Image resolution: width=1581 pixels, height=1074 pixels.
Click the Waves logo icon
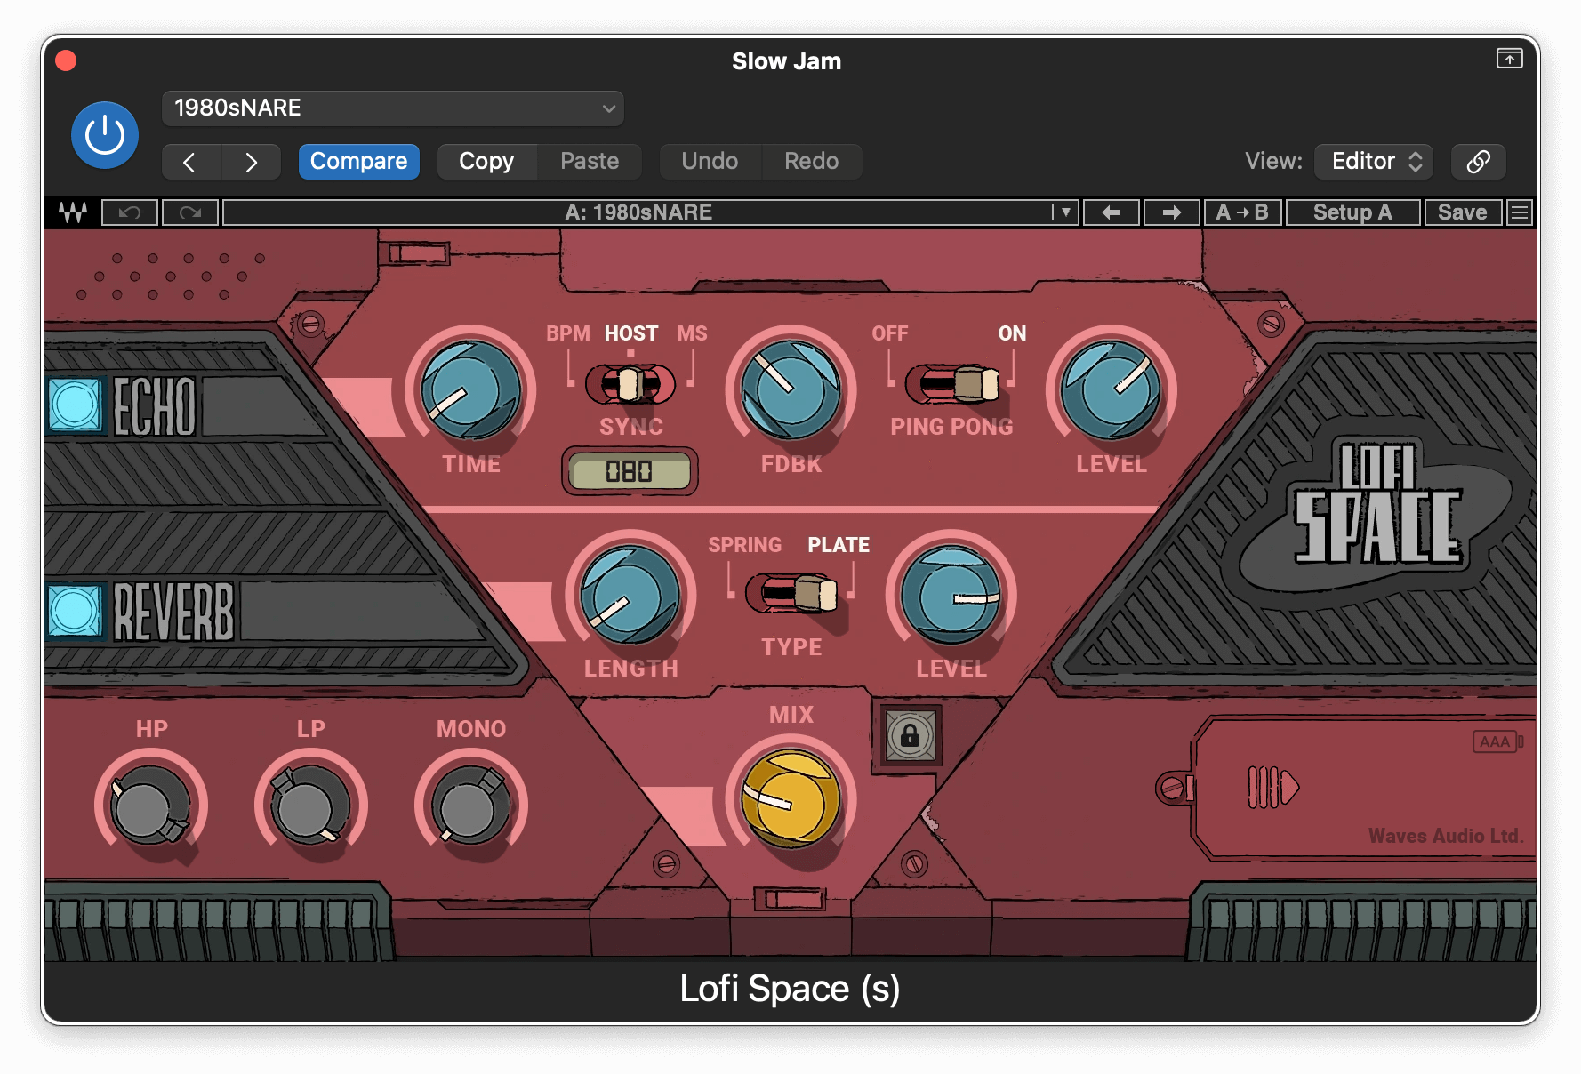click(75, 212)
